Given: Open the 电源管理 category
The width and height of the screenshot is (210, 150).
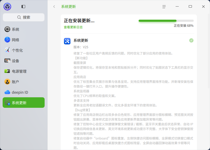Looking at the screenshot, I should (x=24, y=71).
